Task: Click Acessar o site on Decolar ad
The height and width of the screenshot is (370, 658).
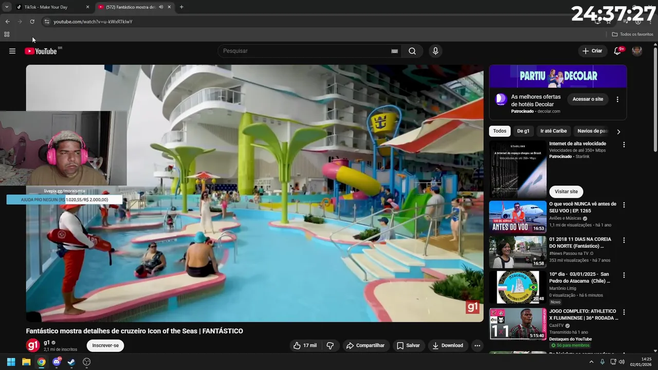Action: click(x=588, y=99)
